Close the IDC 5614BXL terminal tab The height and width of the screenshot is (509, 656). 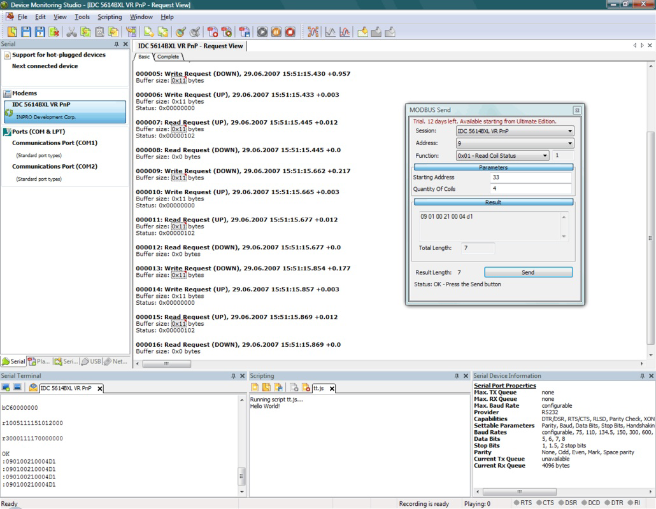[x=99, y=388]
